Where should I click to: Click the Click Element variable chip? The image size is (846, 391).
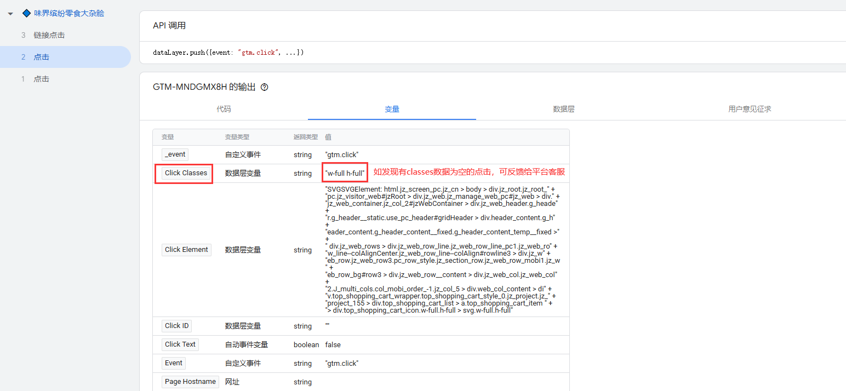coord(186,250)
